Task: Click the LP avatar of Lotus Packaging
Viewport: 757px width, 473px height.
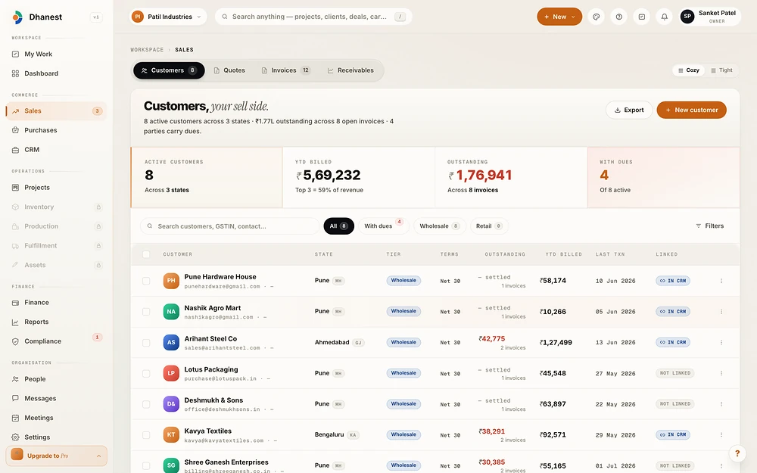Action: [x=171, y=373]
